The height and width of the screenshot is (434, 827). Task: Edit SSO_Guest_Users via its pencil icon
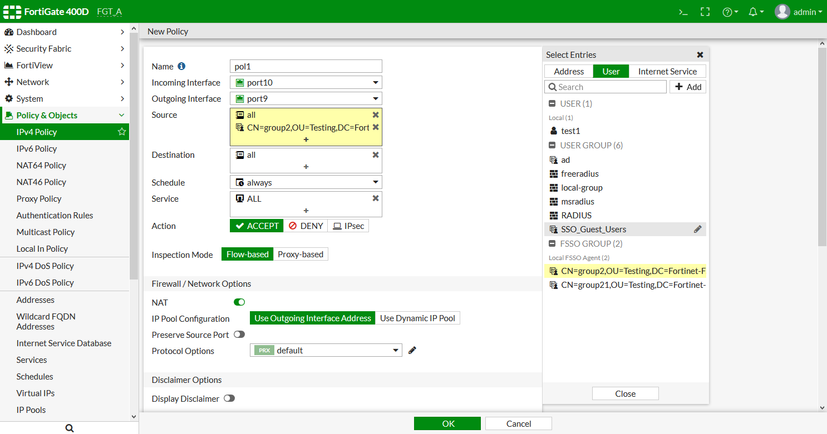click(698, 229)
